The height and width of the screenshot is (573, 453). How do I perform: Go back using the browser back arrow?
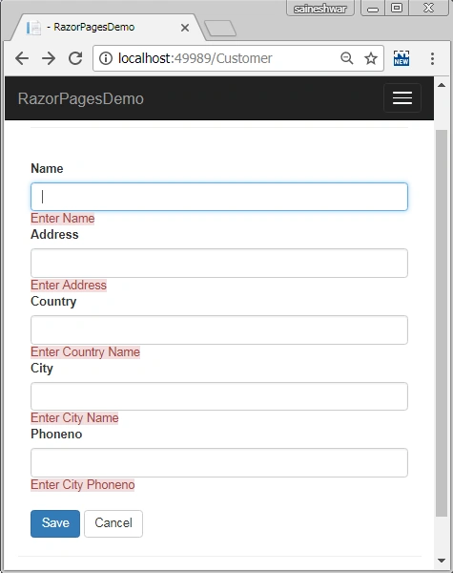tap(22, 58)
